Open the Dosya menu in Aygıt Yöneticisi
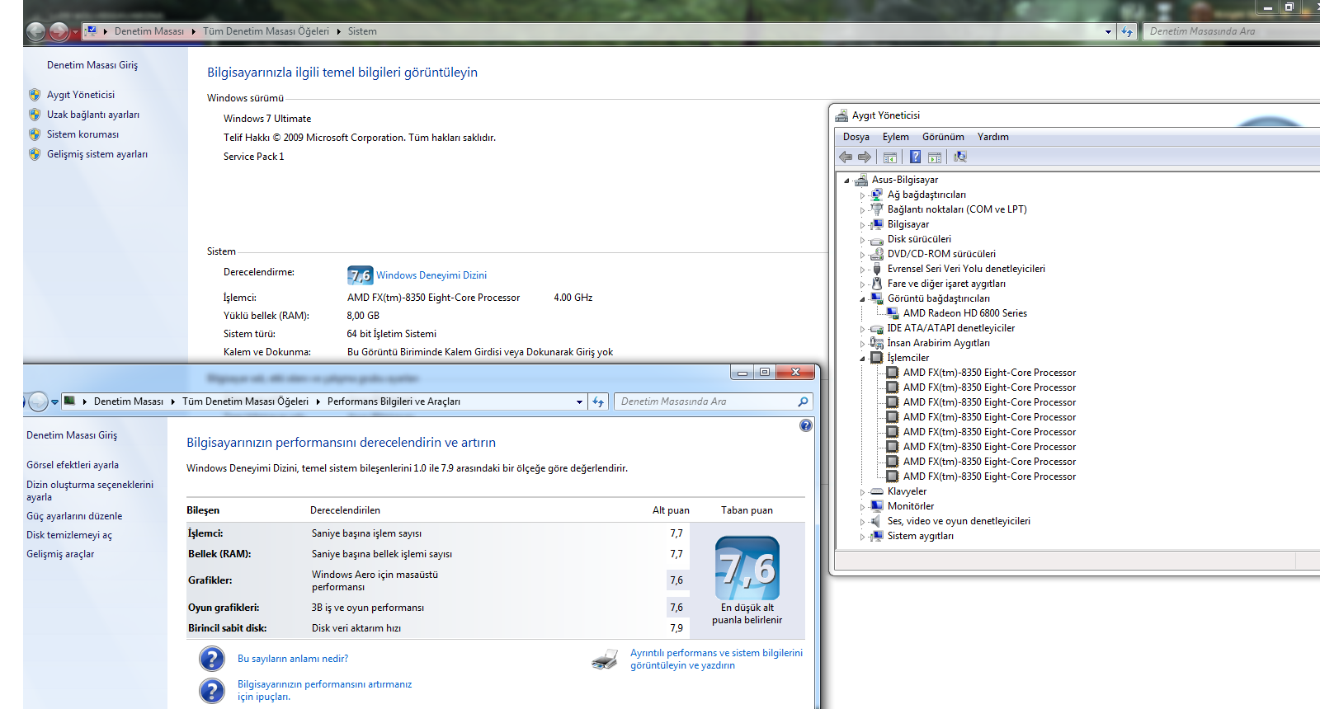 coord(856,137)
